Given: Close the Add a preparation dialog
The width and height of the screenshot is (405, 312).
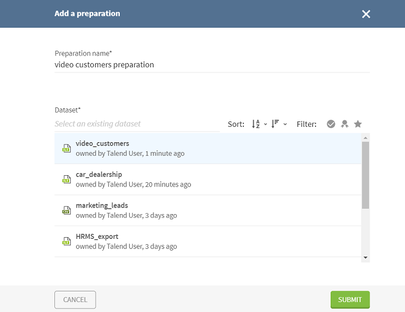Looking at the screenshot, I should [x=366, y=14].
